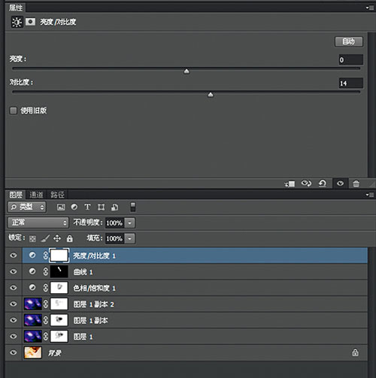Viewport: 376px width, 378px height.
Task: Filter layers by adjustment layer icon
Action: tap(74, 207)
